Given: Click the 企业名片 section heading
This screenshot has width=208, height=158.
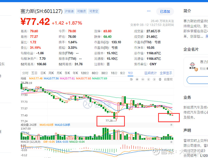Looking at the screenshot, I should (191, 50).
